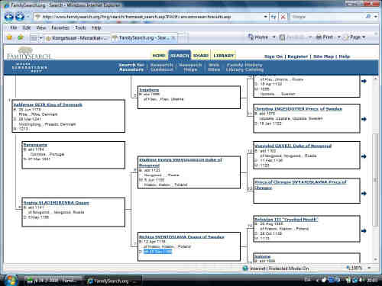Select the SHARE tab
The image size is (382, 286).
[201, 56]
